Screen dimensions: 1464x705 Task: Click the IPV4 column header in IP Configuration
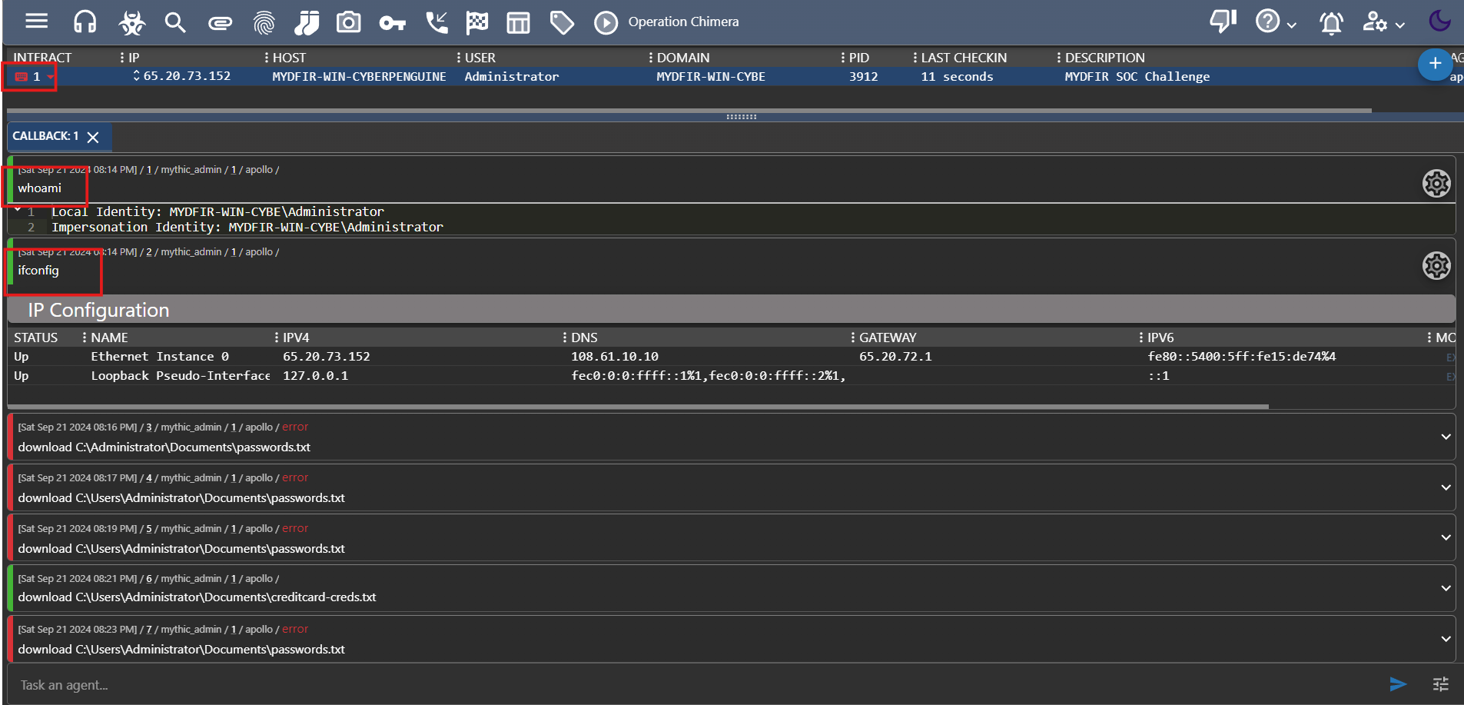(296, 338)
